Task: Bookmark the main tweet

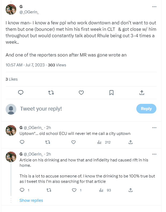Action: 111,92
